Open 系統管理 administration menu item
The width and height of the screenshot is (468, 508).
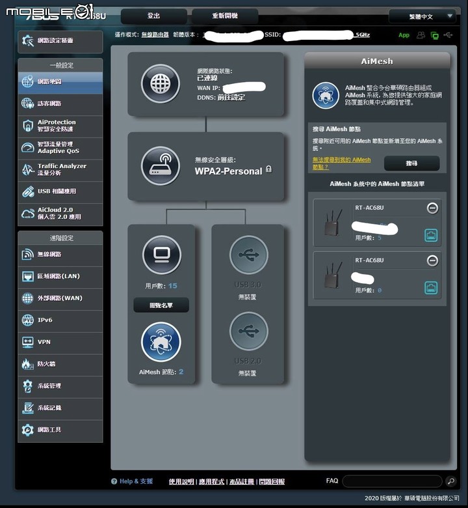click(60, 386)
